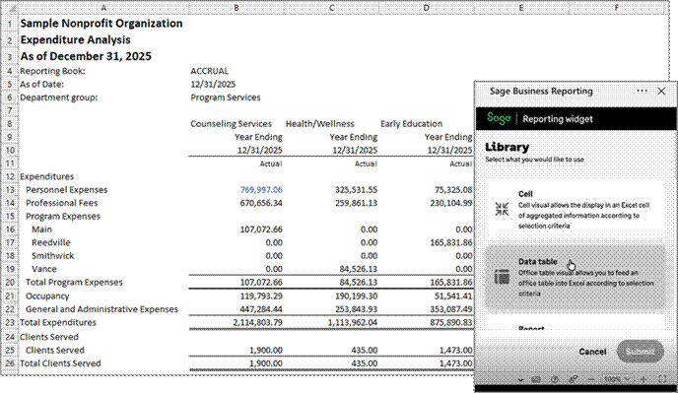Click the 'Program Services' cell
This screenshot has height=393, width=678.
click(x=226, y=98)
